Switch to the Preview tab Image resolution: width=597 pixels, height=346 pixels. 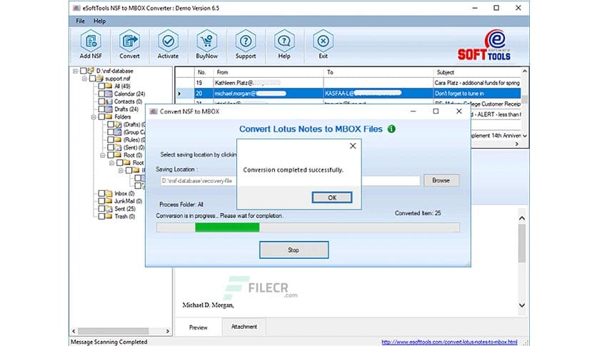pyautogui.click(x=199, y=327)
